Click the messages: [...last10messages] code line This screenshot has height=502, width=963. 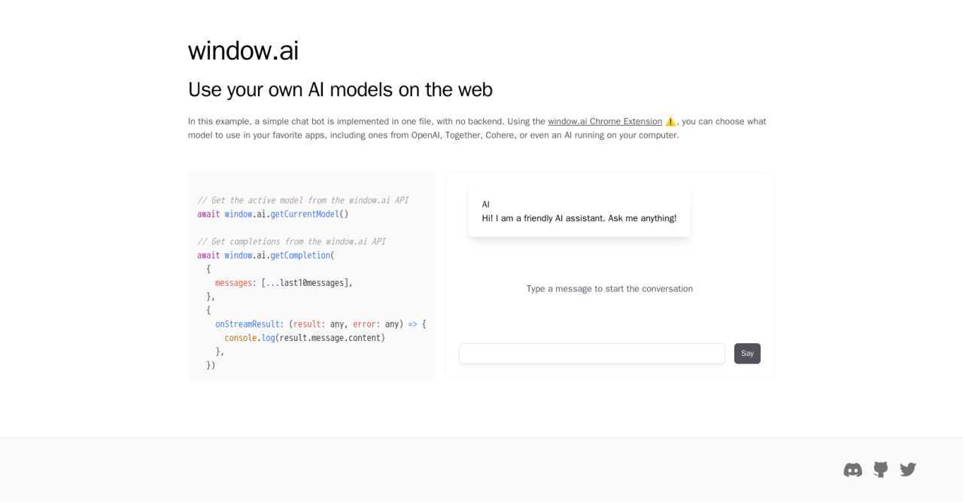283,283
